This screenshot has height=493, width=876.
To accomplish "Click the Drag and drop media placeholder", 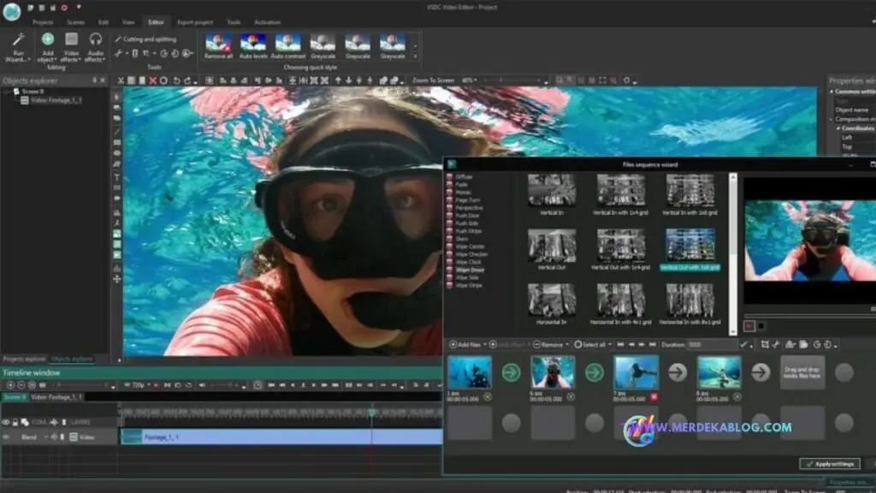I will point(802,373).
